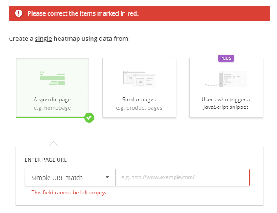This screenshot has width=277, height=213.
Task: Click the underlined "single" word
Action: click(43, 39)
